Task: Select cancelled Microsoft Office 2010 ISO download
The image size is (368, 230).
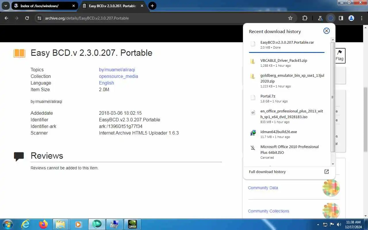Action: pyautogui.click(x=287, y=152)
